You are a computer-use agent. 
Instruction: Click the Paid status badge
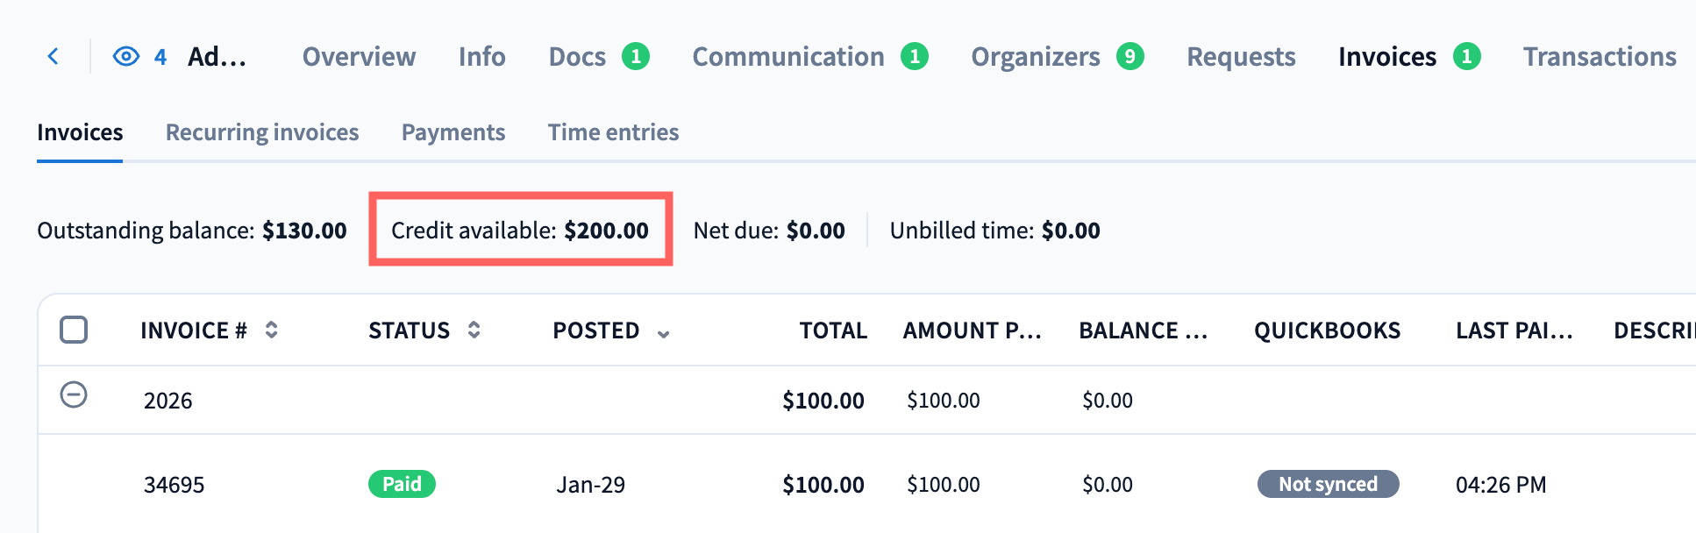402,484
